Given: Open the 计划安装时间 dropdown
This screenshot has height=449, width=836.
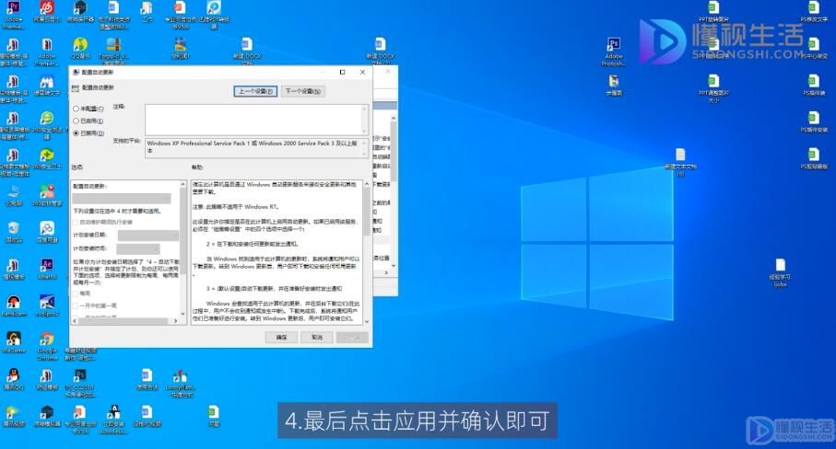Looking at the screenshot, I should coord(138,249).
